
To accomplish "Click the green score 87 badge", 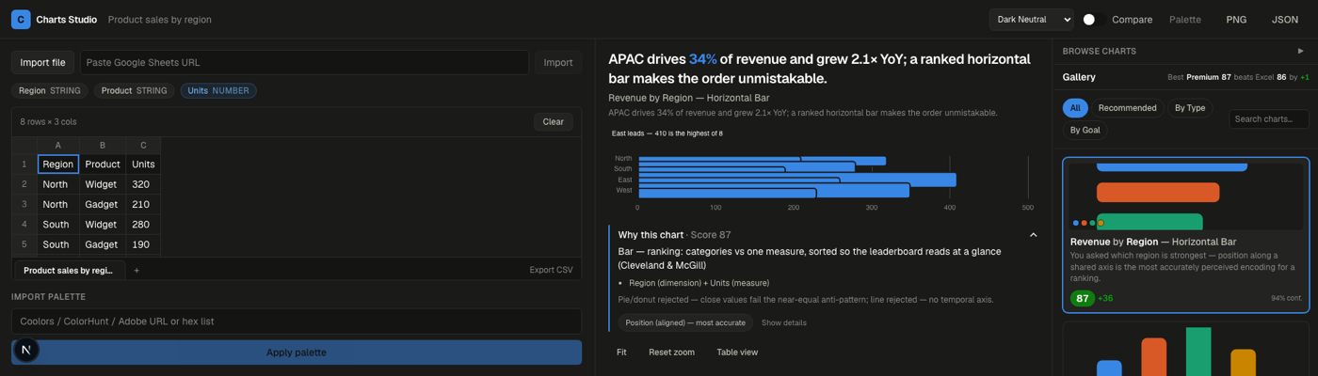I will (1083, 298).
